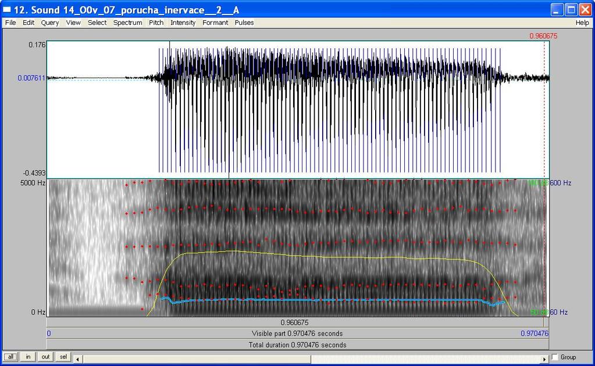Play the 0.960675 segment bar below the spectrogram

(x=295, y=322)
